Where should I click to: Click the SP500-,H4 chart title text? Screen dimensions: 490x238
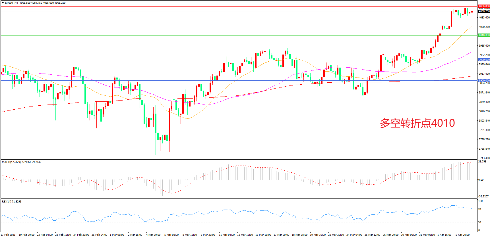(11, 3)
